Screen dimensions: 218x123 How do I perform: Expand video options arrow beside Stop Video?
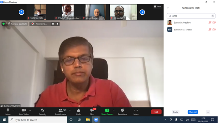click(30, 110)
